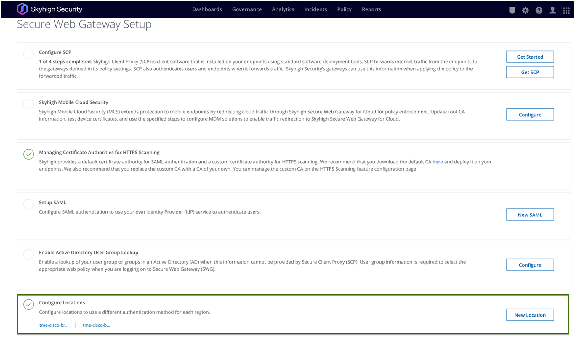
Task: Click the green checkmark icon for Managing Certificate Authorities
Action: point(29,154)
